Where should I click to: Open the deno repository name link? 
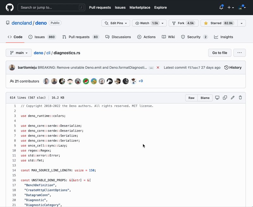(x=41, y=23)
